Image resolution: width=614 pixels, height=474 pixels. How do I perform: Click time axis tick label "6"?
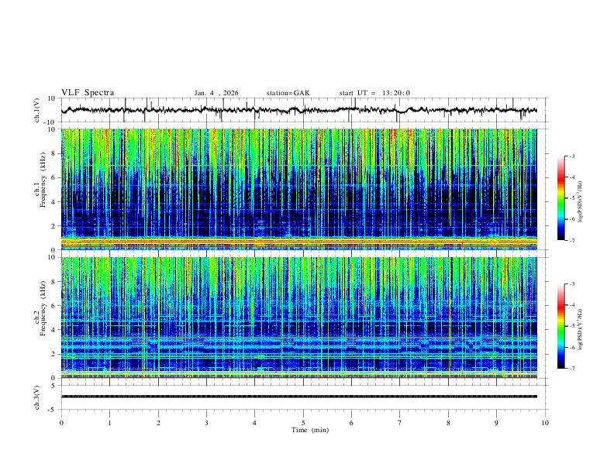click(x=352, y=423)
